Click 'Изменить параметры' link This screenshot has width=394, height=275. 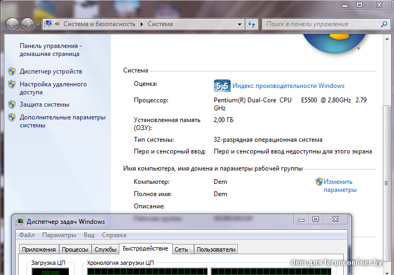[x=340, y=185]
